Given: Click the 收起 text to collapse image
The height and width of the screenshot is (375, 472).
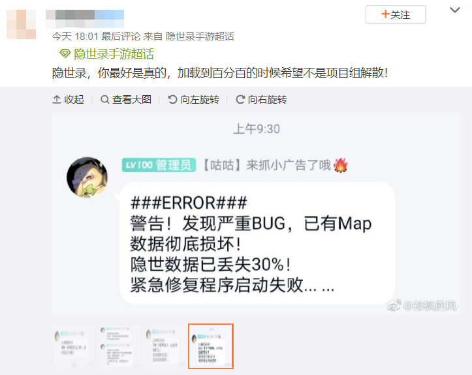Looking at the screenshot, I should (74, 99).
